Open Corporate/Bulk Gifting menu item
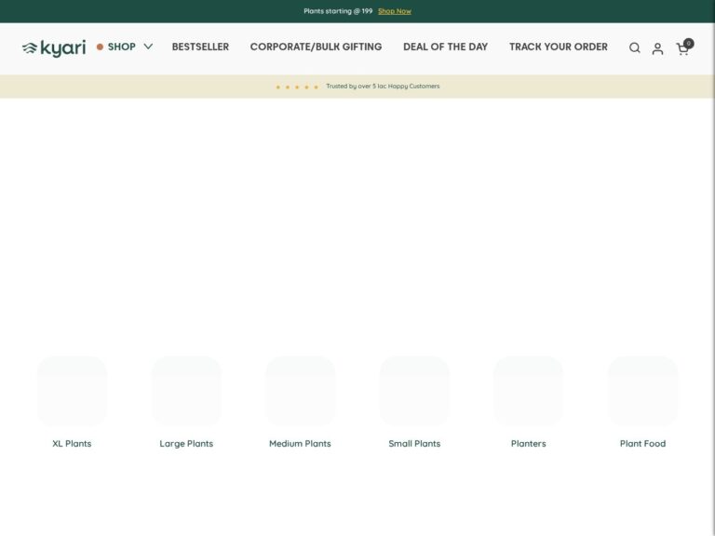 click(316, 47)
